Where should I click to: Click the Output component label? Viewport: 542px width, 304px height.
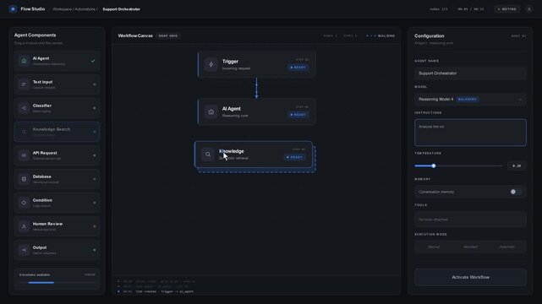[x=40, y=247]
